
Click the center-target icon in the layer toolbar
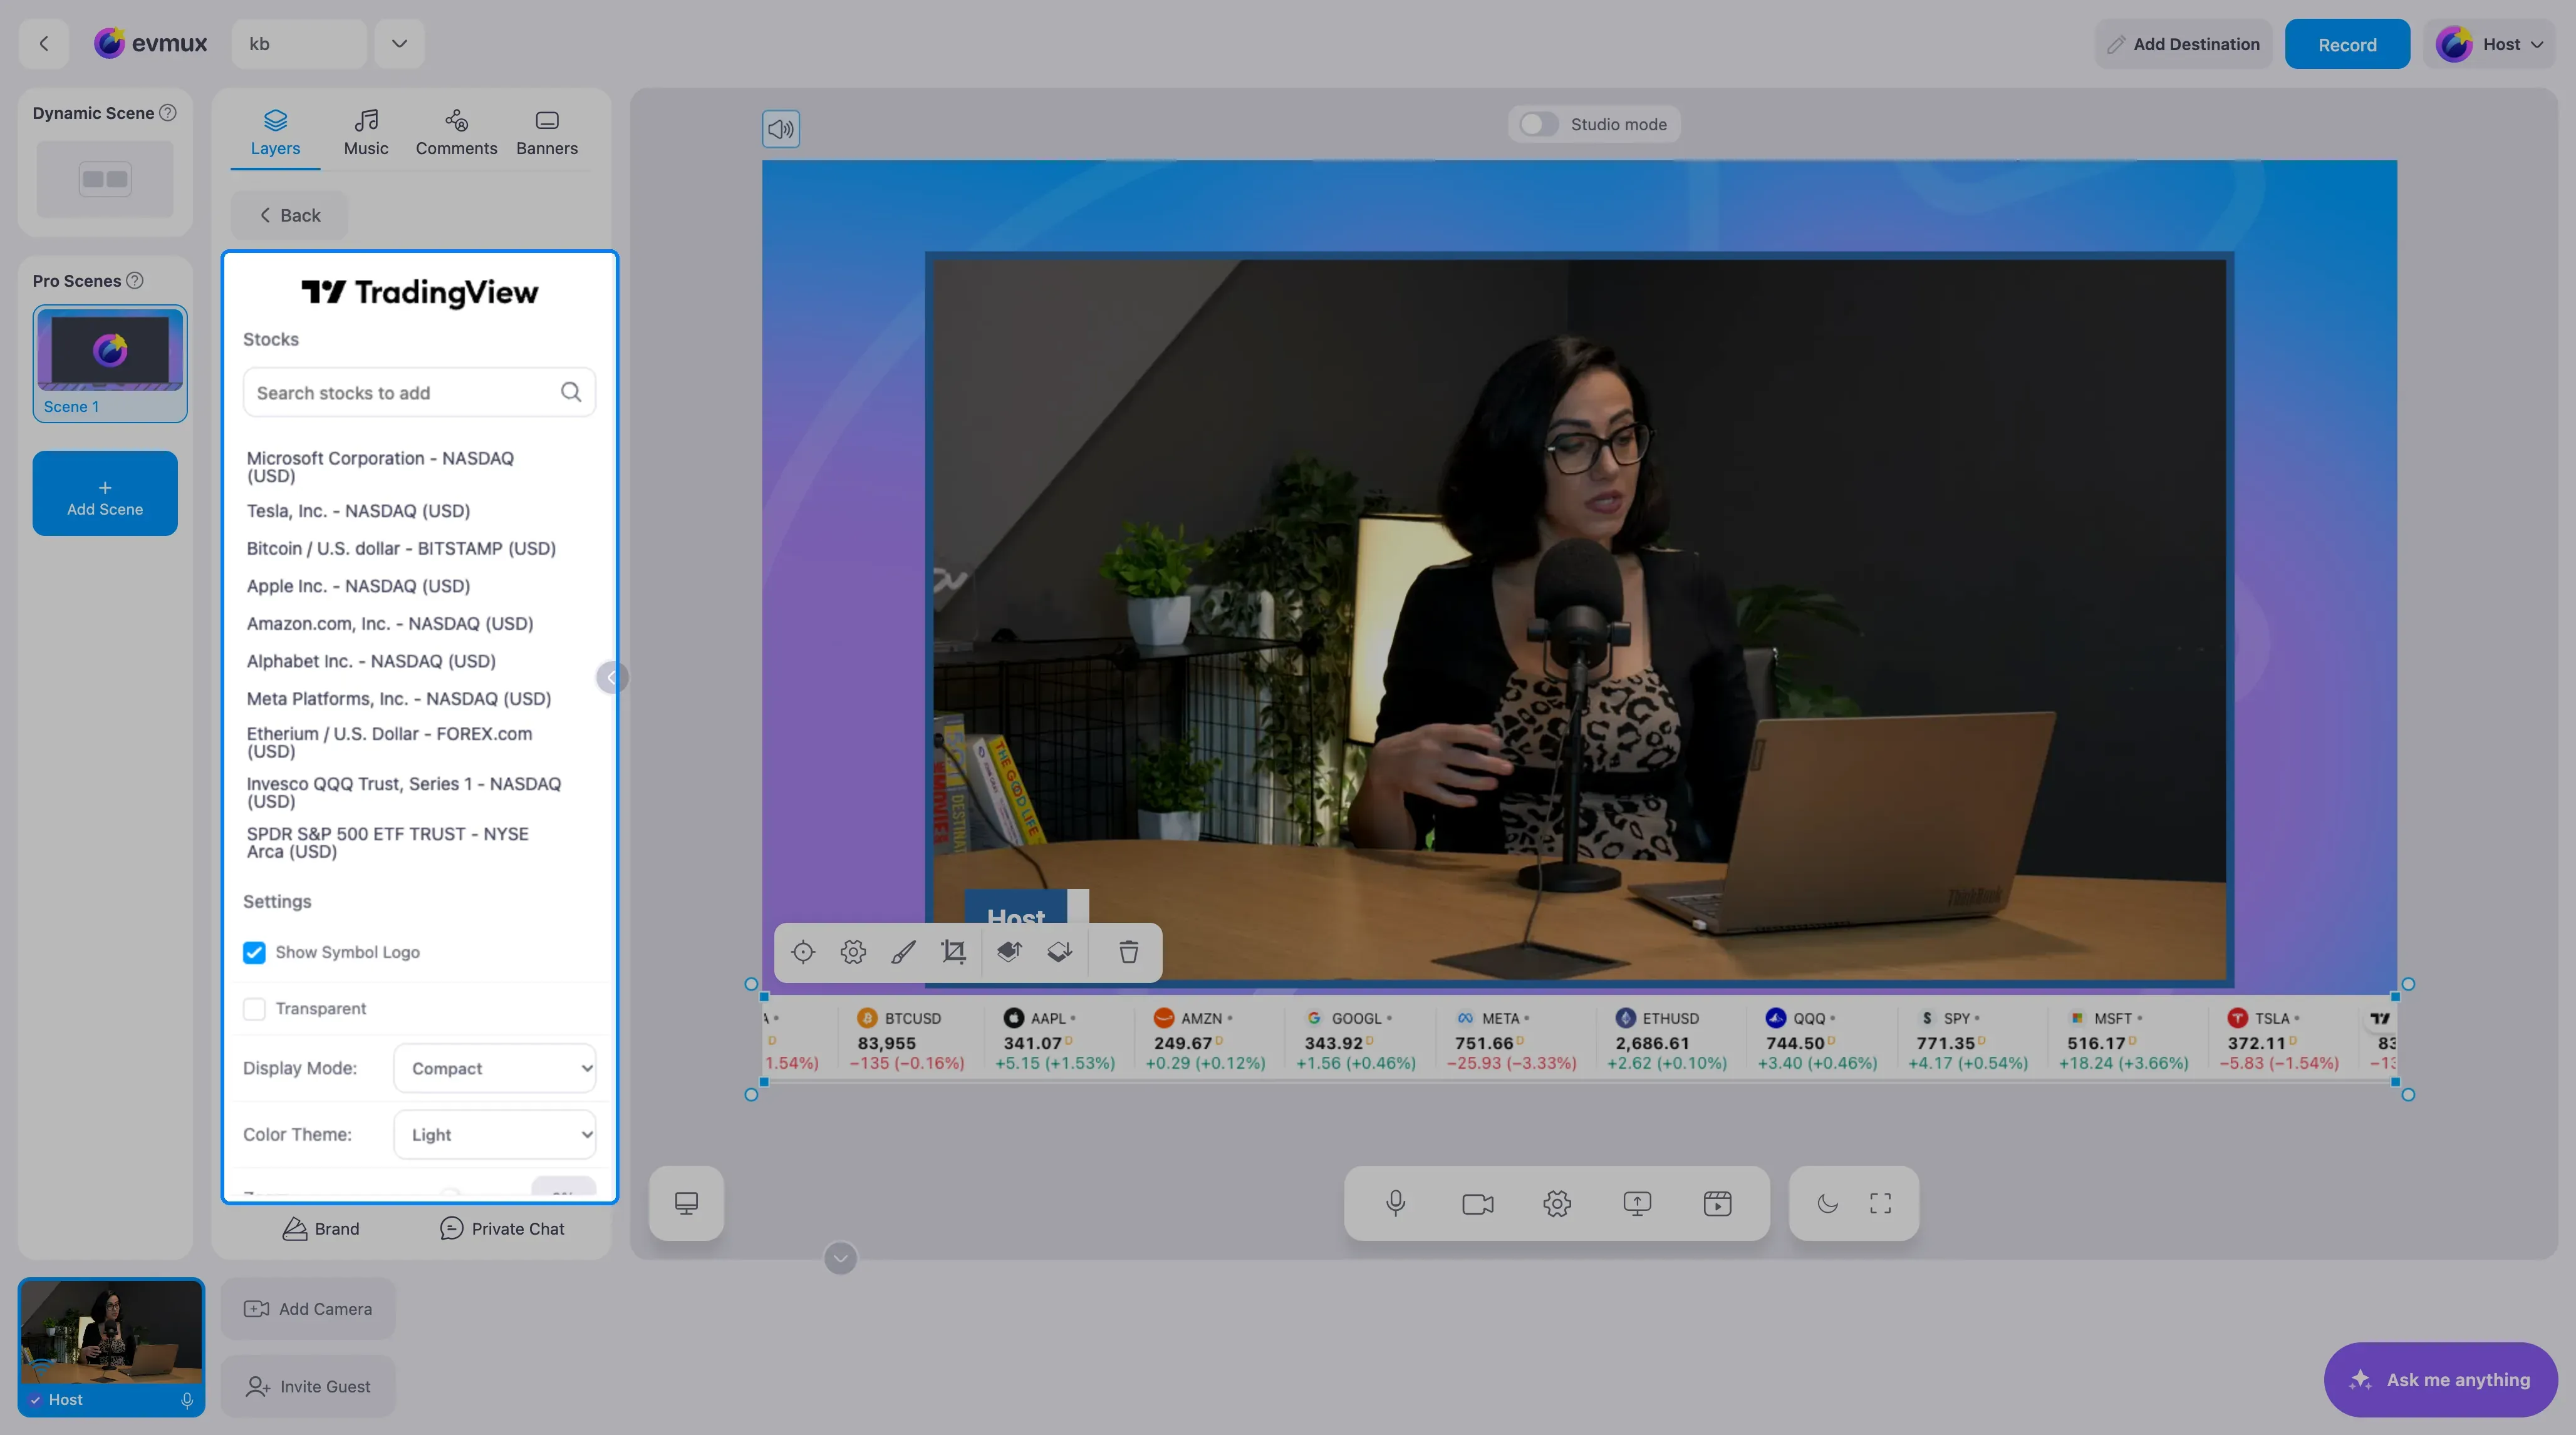pyautogui.click(x=803, y=952)
